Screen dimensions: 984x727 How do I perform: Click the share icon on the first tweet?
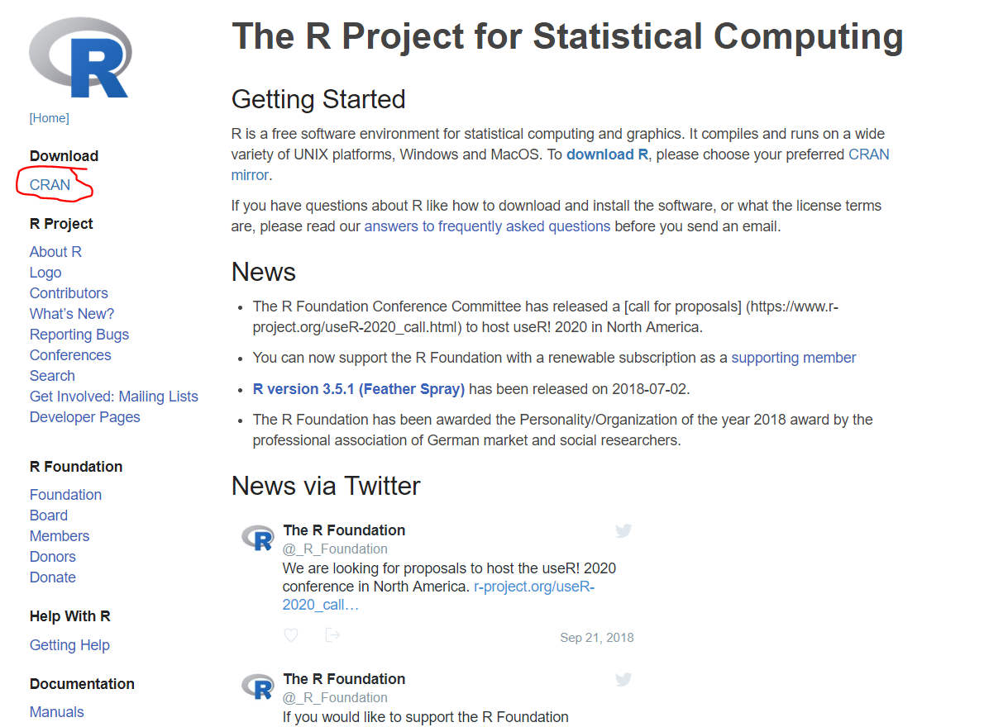tap(332, 635)
